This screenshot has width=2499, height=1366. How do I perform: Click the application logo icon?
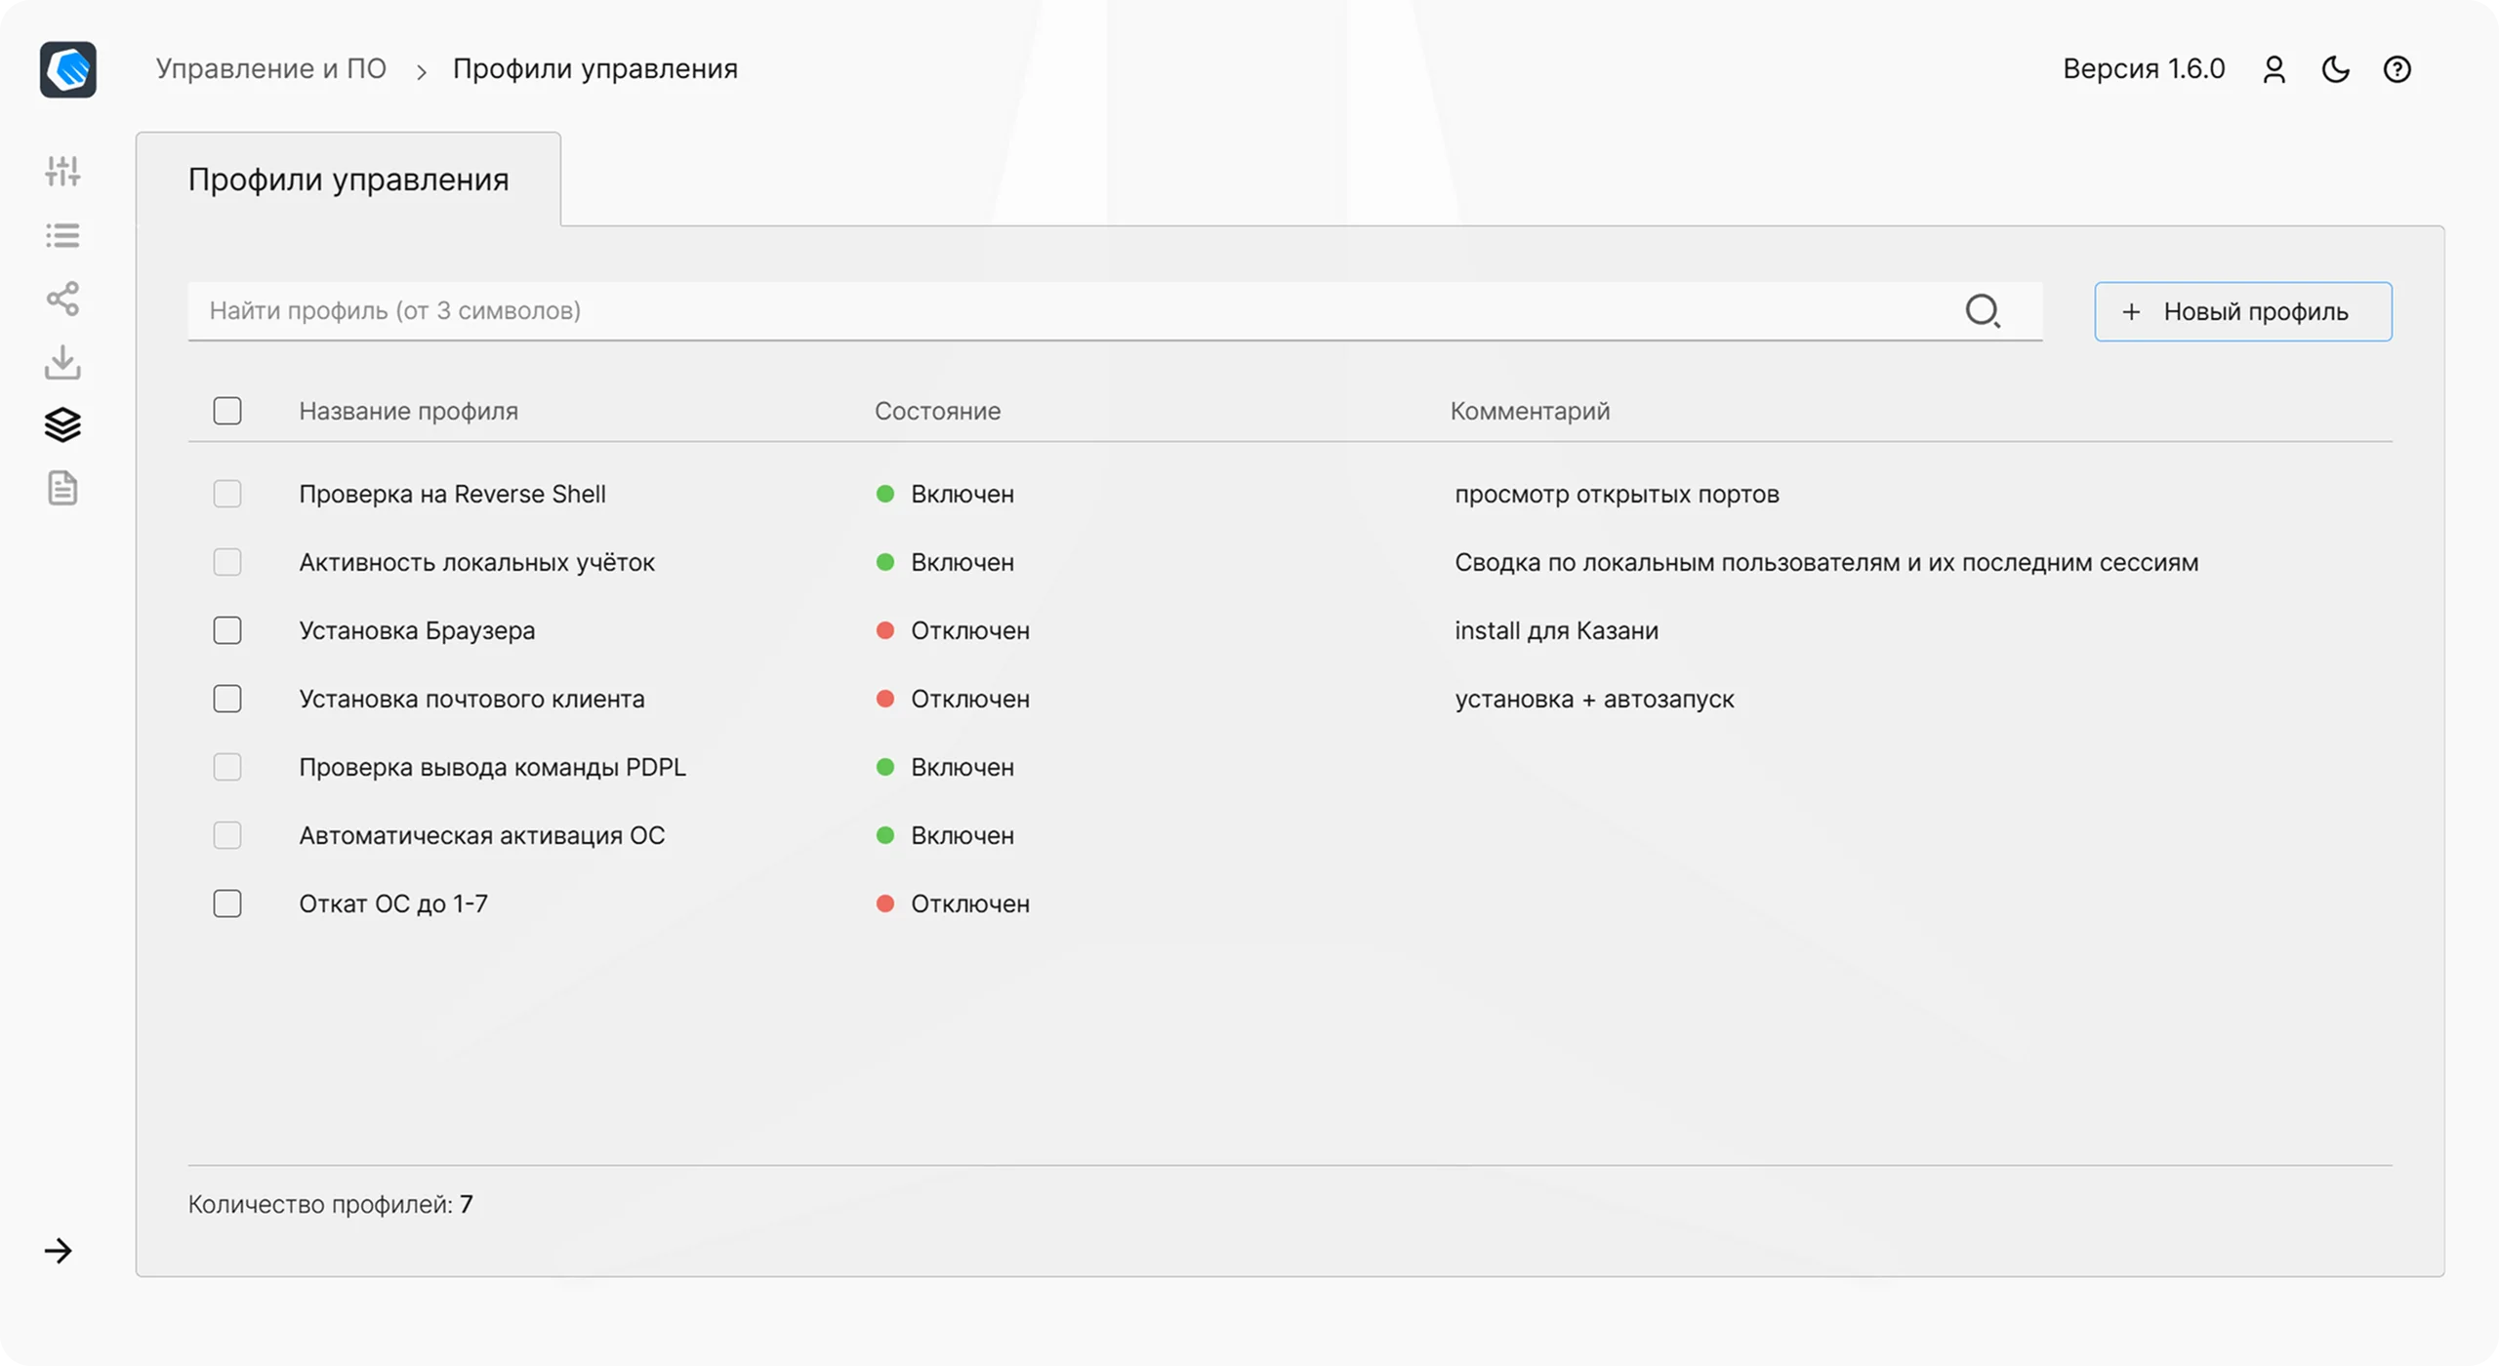68,69
